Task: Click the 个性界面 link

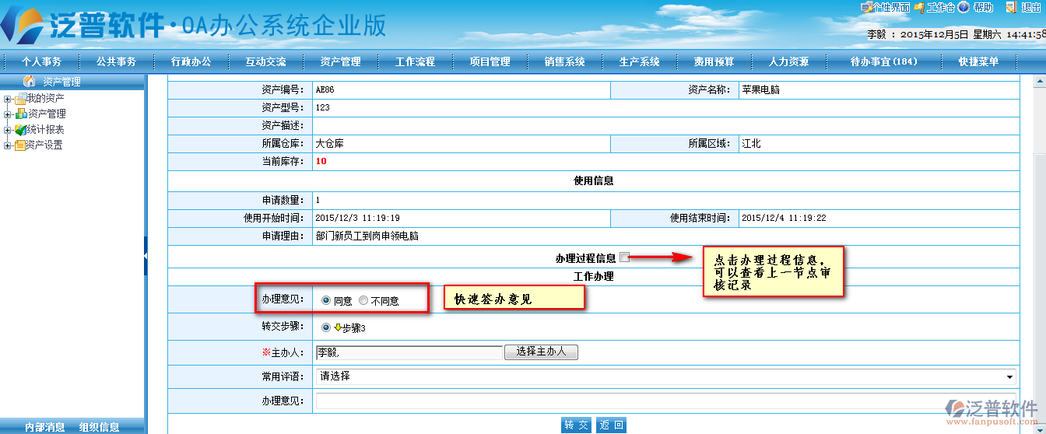Action: coord(891,7)
